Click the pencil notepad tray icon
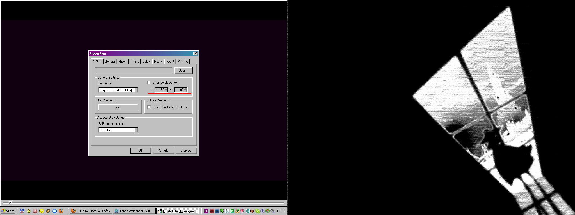Image resolution: width=575 pixels, height=215 pixels. coord(237,211)
